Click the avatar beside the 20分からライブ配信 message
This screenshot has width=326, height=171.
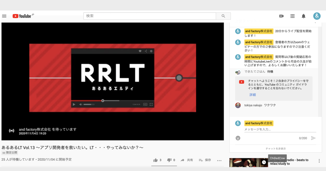tap(238, 31)
